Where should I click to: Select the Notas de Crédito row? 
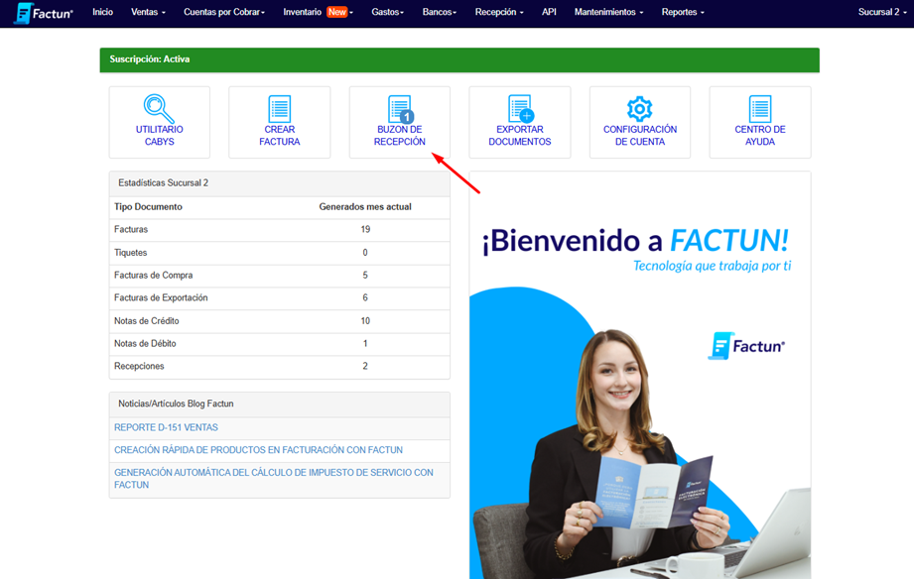coord(279,321)
